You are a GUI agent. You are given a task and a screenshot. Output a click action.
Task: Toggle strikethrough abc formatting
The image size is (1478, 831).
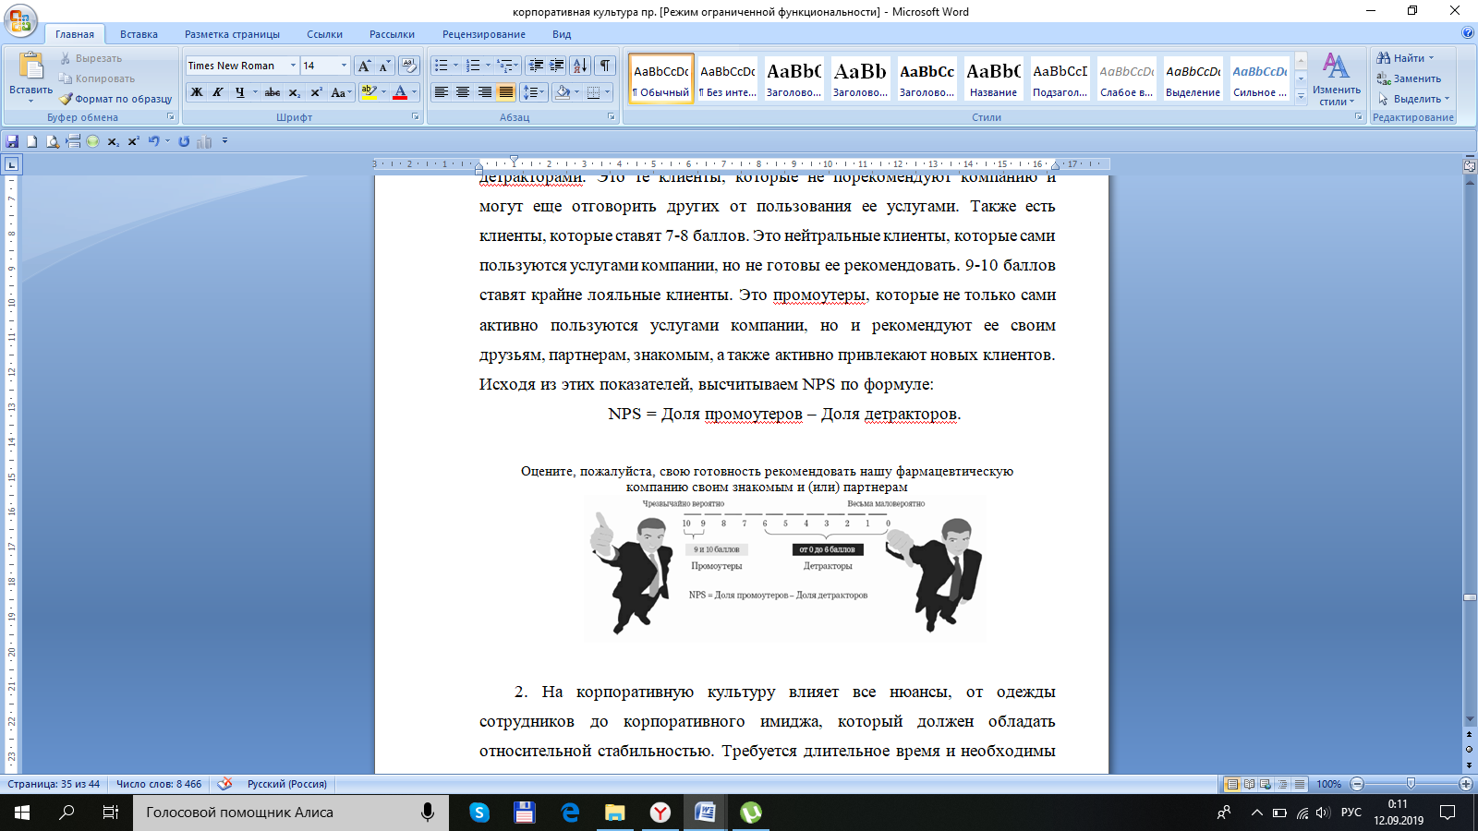(x=273, y=92)
